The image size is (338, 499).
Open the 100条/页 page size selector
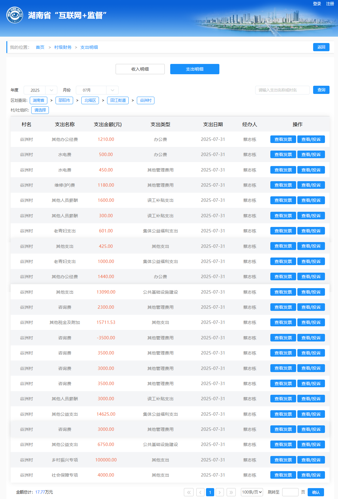click(x=252, y=492)
